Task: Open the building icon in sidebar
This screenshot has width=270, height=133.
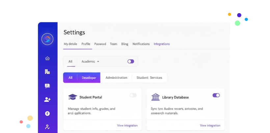Action: click(x=47, y=72)
